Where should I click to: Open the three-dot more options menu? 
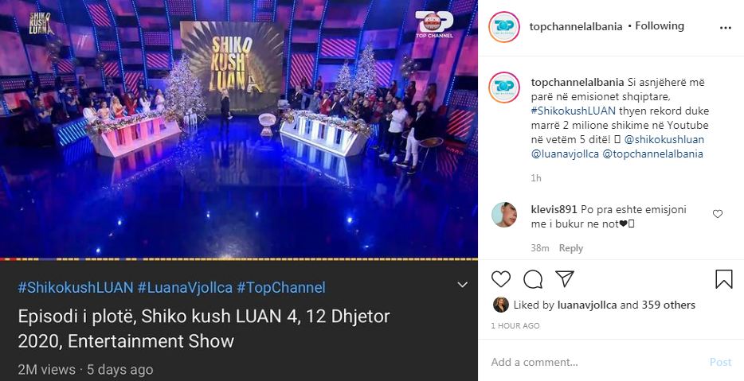tap(726, 28)
